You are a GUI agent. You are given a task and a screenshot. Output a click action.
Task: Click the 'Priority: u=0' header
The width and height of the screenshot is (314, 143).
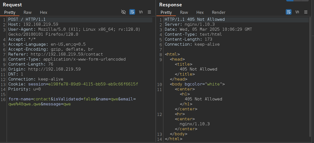point(24,89)
